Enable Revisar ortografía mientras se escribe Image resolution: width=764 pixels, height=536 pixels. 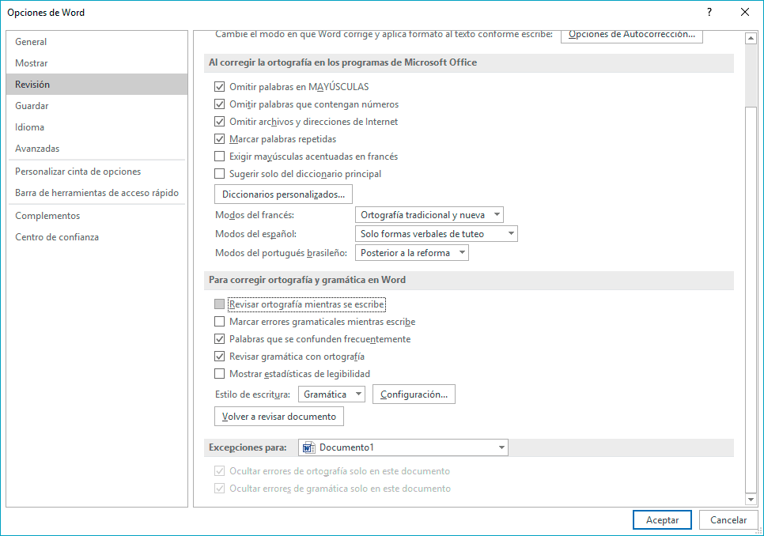click(x=220, y=304)
